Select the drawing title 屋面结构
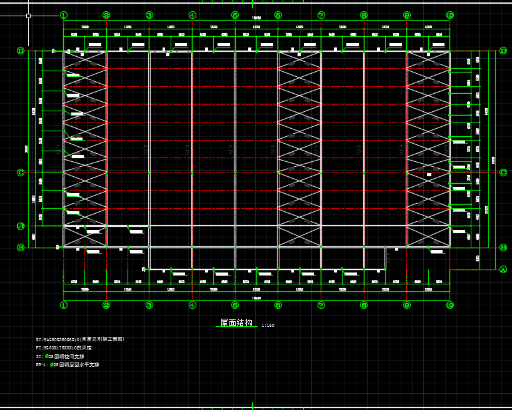 coord(236,323)
